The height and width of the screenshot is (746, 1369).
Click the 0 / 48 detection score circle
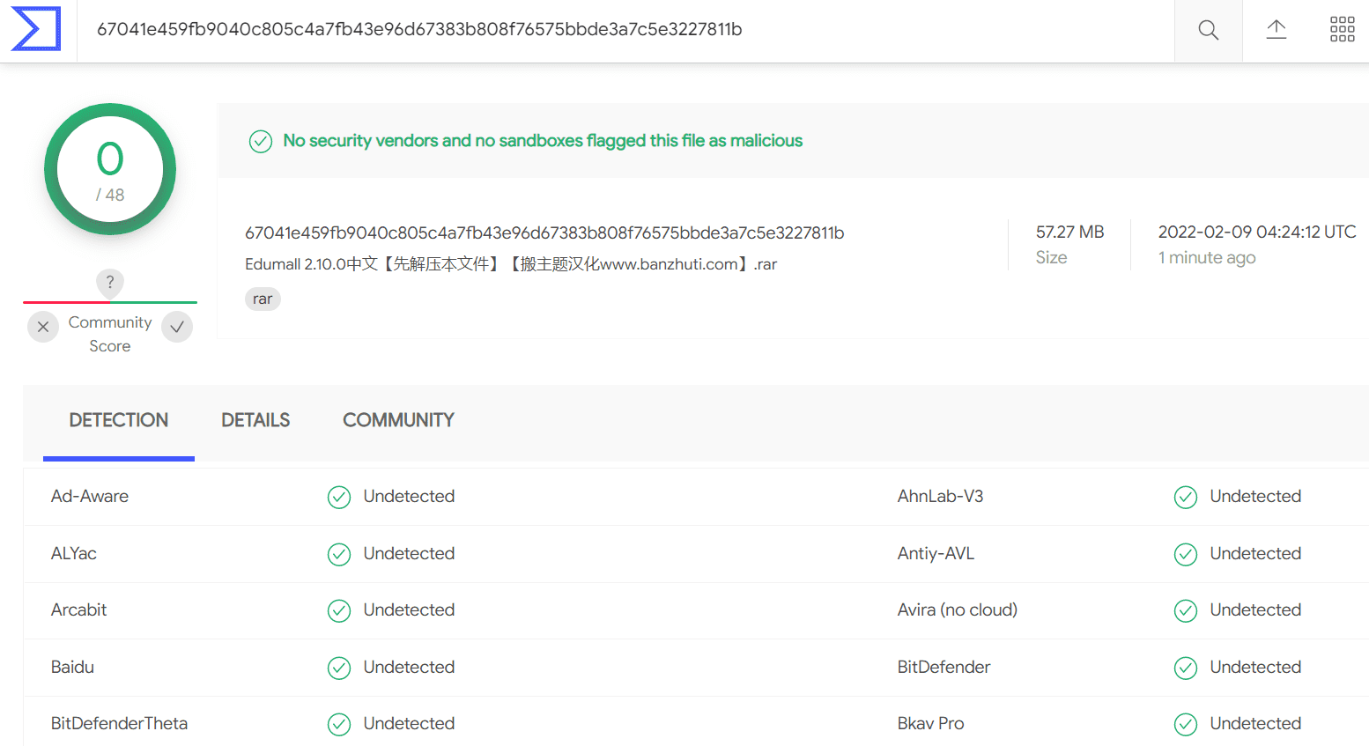click(x=110, y=169)
